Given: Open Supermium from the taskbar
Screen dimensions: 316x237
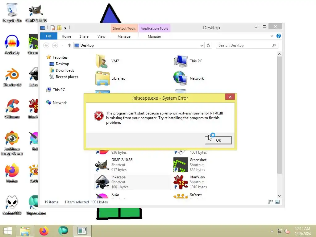Looking at the screenshot, I should [63, 231].
